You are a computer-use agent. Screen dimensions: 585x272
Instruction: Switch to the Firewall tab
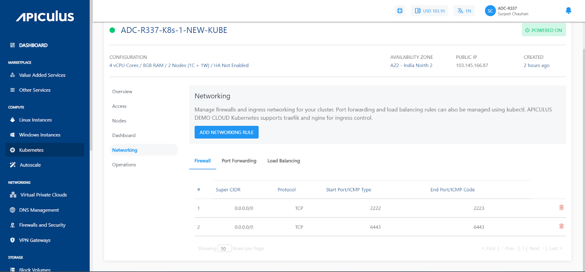point(203,161)
